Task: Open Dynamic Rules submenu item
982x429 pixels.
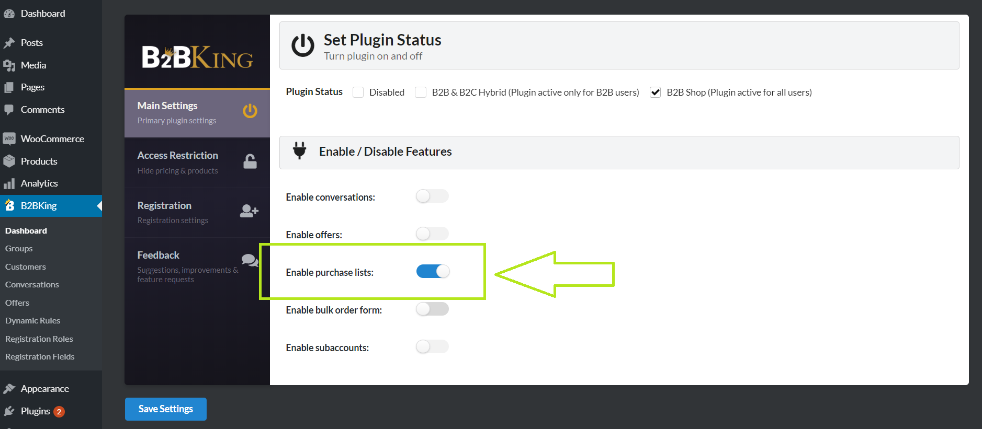Action: [32, 321]
